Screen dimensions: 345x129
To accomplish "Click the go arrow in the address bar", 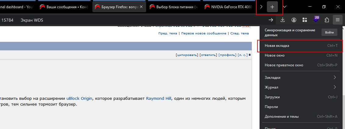I will (271, 20).
